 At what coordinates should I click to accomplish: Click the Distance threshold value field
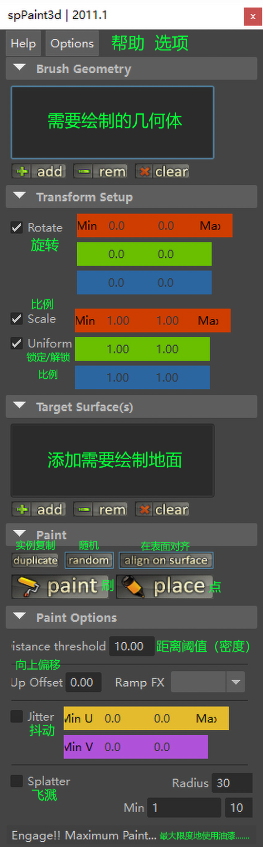[x=131, y=646]
